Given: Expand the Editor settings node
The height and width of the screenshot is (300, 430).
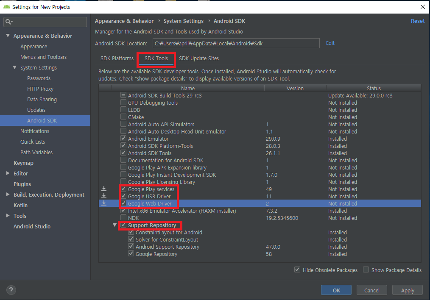Looking at the screenshot, I should coord(8,173).
